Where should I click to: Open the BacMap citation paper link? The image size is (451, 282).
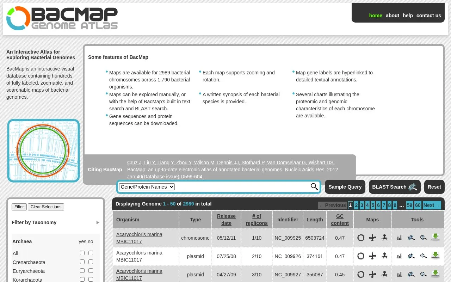point(233,170)
